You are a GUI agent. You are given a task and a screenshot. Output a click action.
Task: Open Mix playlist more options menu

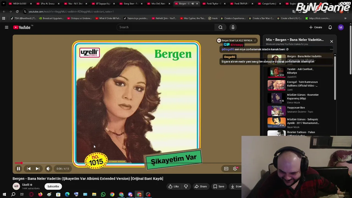pyautogui.click(x=332, y=50)
